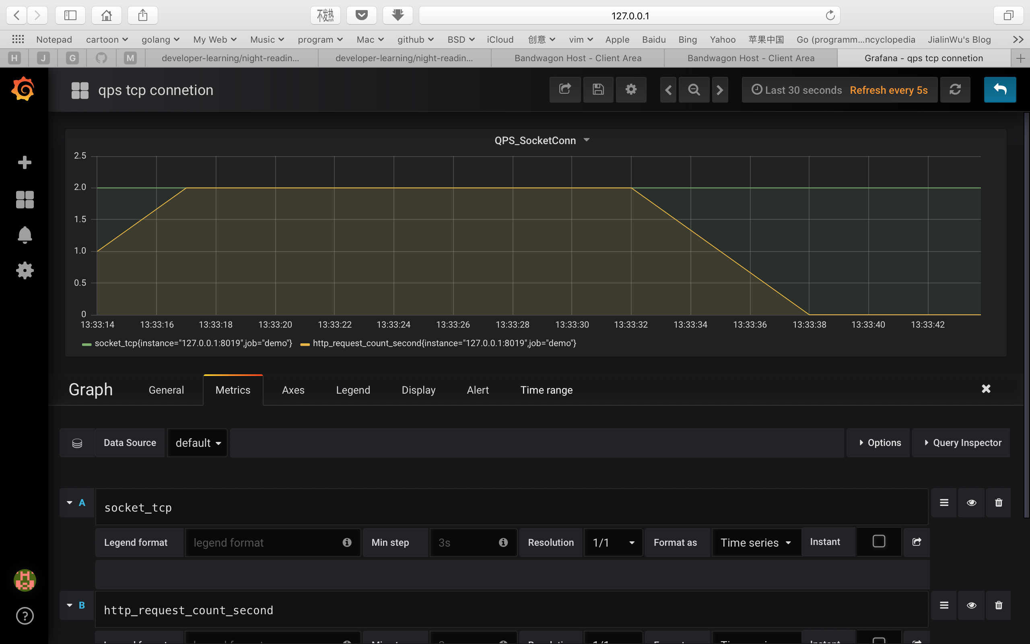Open the Alerting bell icon in sidebar
This screenshot has width=1030, height=644.
coord(25,235)
